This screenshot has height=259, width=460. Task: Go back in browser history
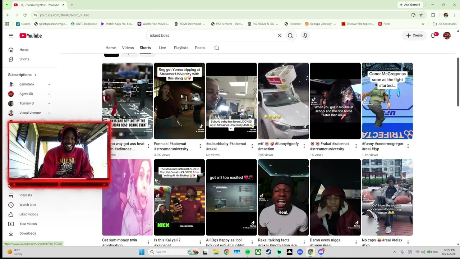point(8,15)
